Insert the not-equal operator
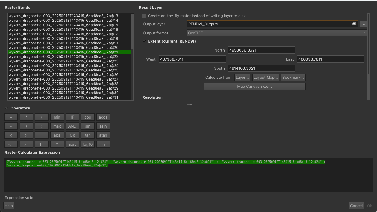377x212 pixels. pos(42,144)
